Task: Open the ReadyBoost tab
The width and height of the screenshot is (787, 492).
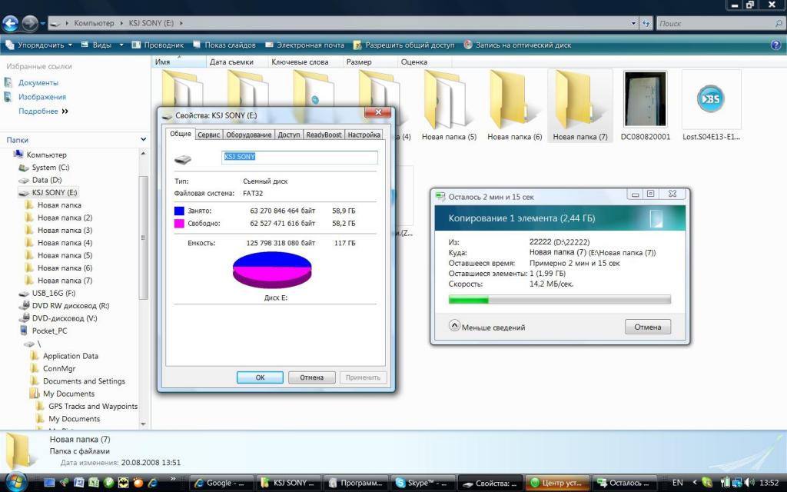Action: coord(324,135)
